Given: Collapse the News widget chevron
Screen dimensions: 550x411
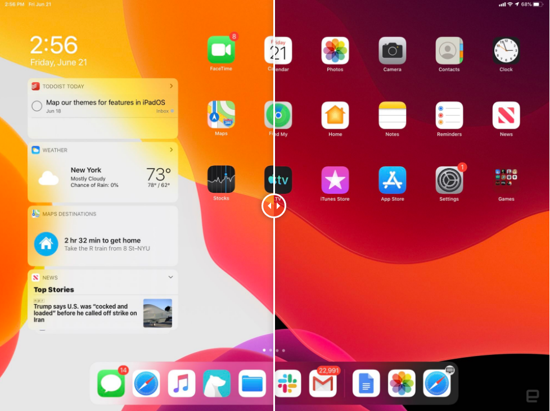Looking at the screenshot, I should (171, 277).
